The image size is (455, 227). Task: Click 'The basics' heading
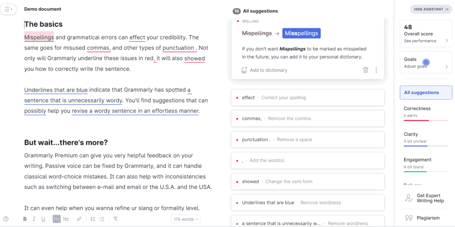pyautogui.click(x=44, y=24)
